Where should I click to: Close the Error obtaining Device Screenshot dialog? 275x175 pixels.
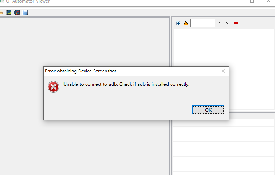(223, 71)
